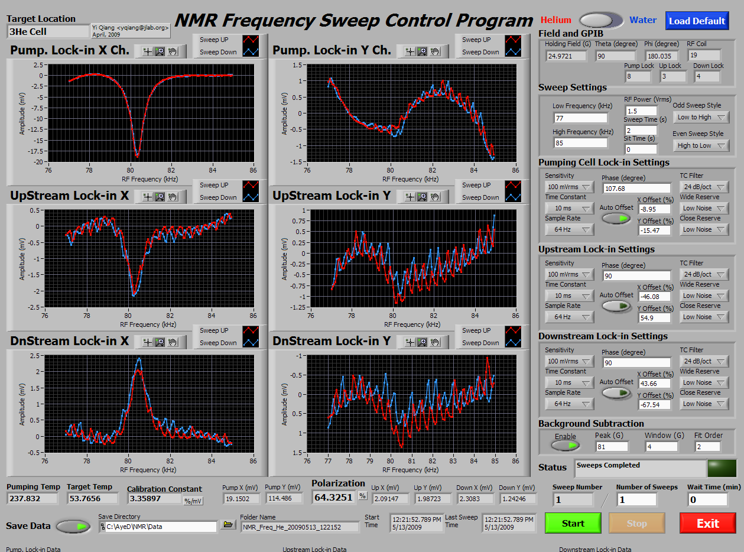Open the Save Directory browse folder icon
The width and height of the screenshot is (744, 552).
click(227, 524)
